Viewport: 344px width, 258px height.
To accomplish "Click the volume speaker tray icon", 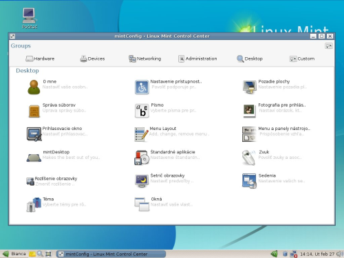I will [340, 254].
